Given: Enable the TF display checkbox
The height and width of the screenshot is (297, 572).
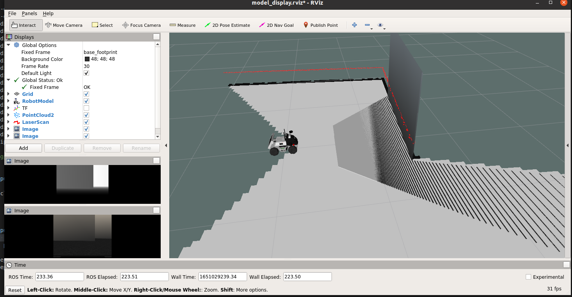Looking at the screenshot, I should pos(86,108).
